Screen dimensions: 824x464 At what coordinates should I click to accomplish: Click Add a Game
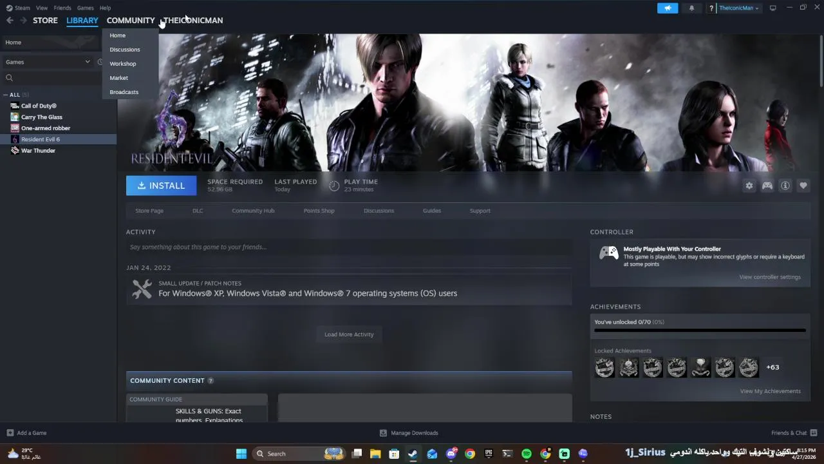pyautogui.click(x=26, y=433)
